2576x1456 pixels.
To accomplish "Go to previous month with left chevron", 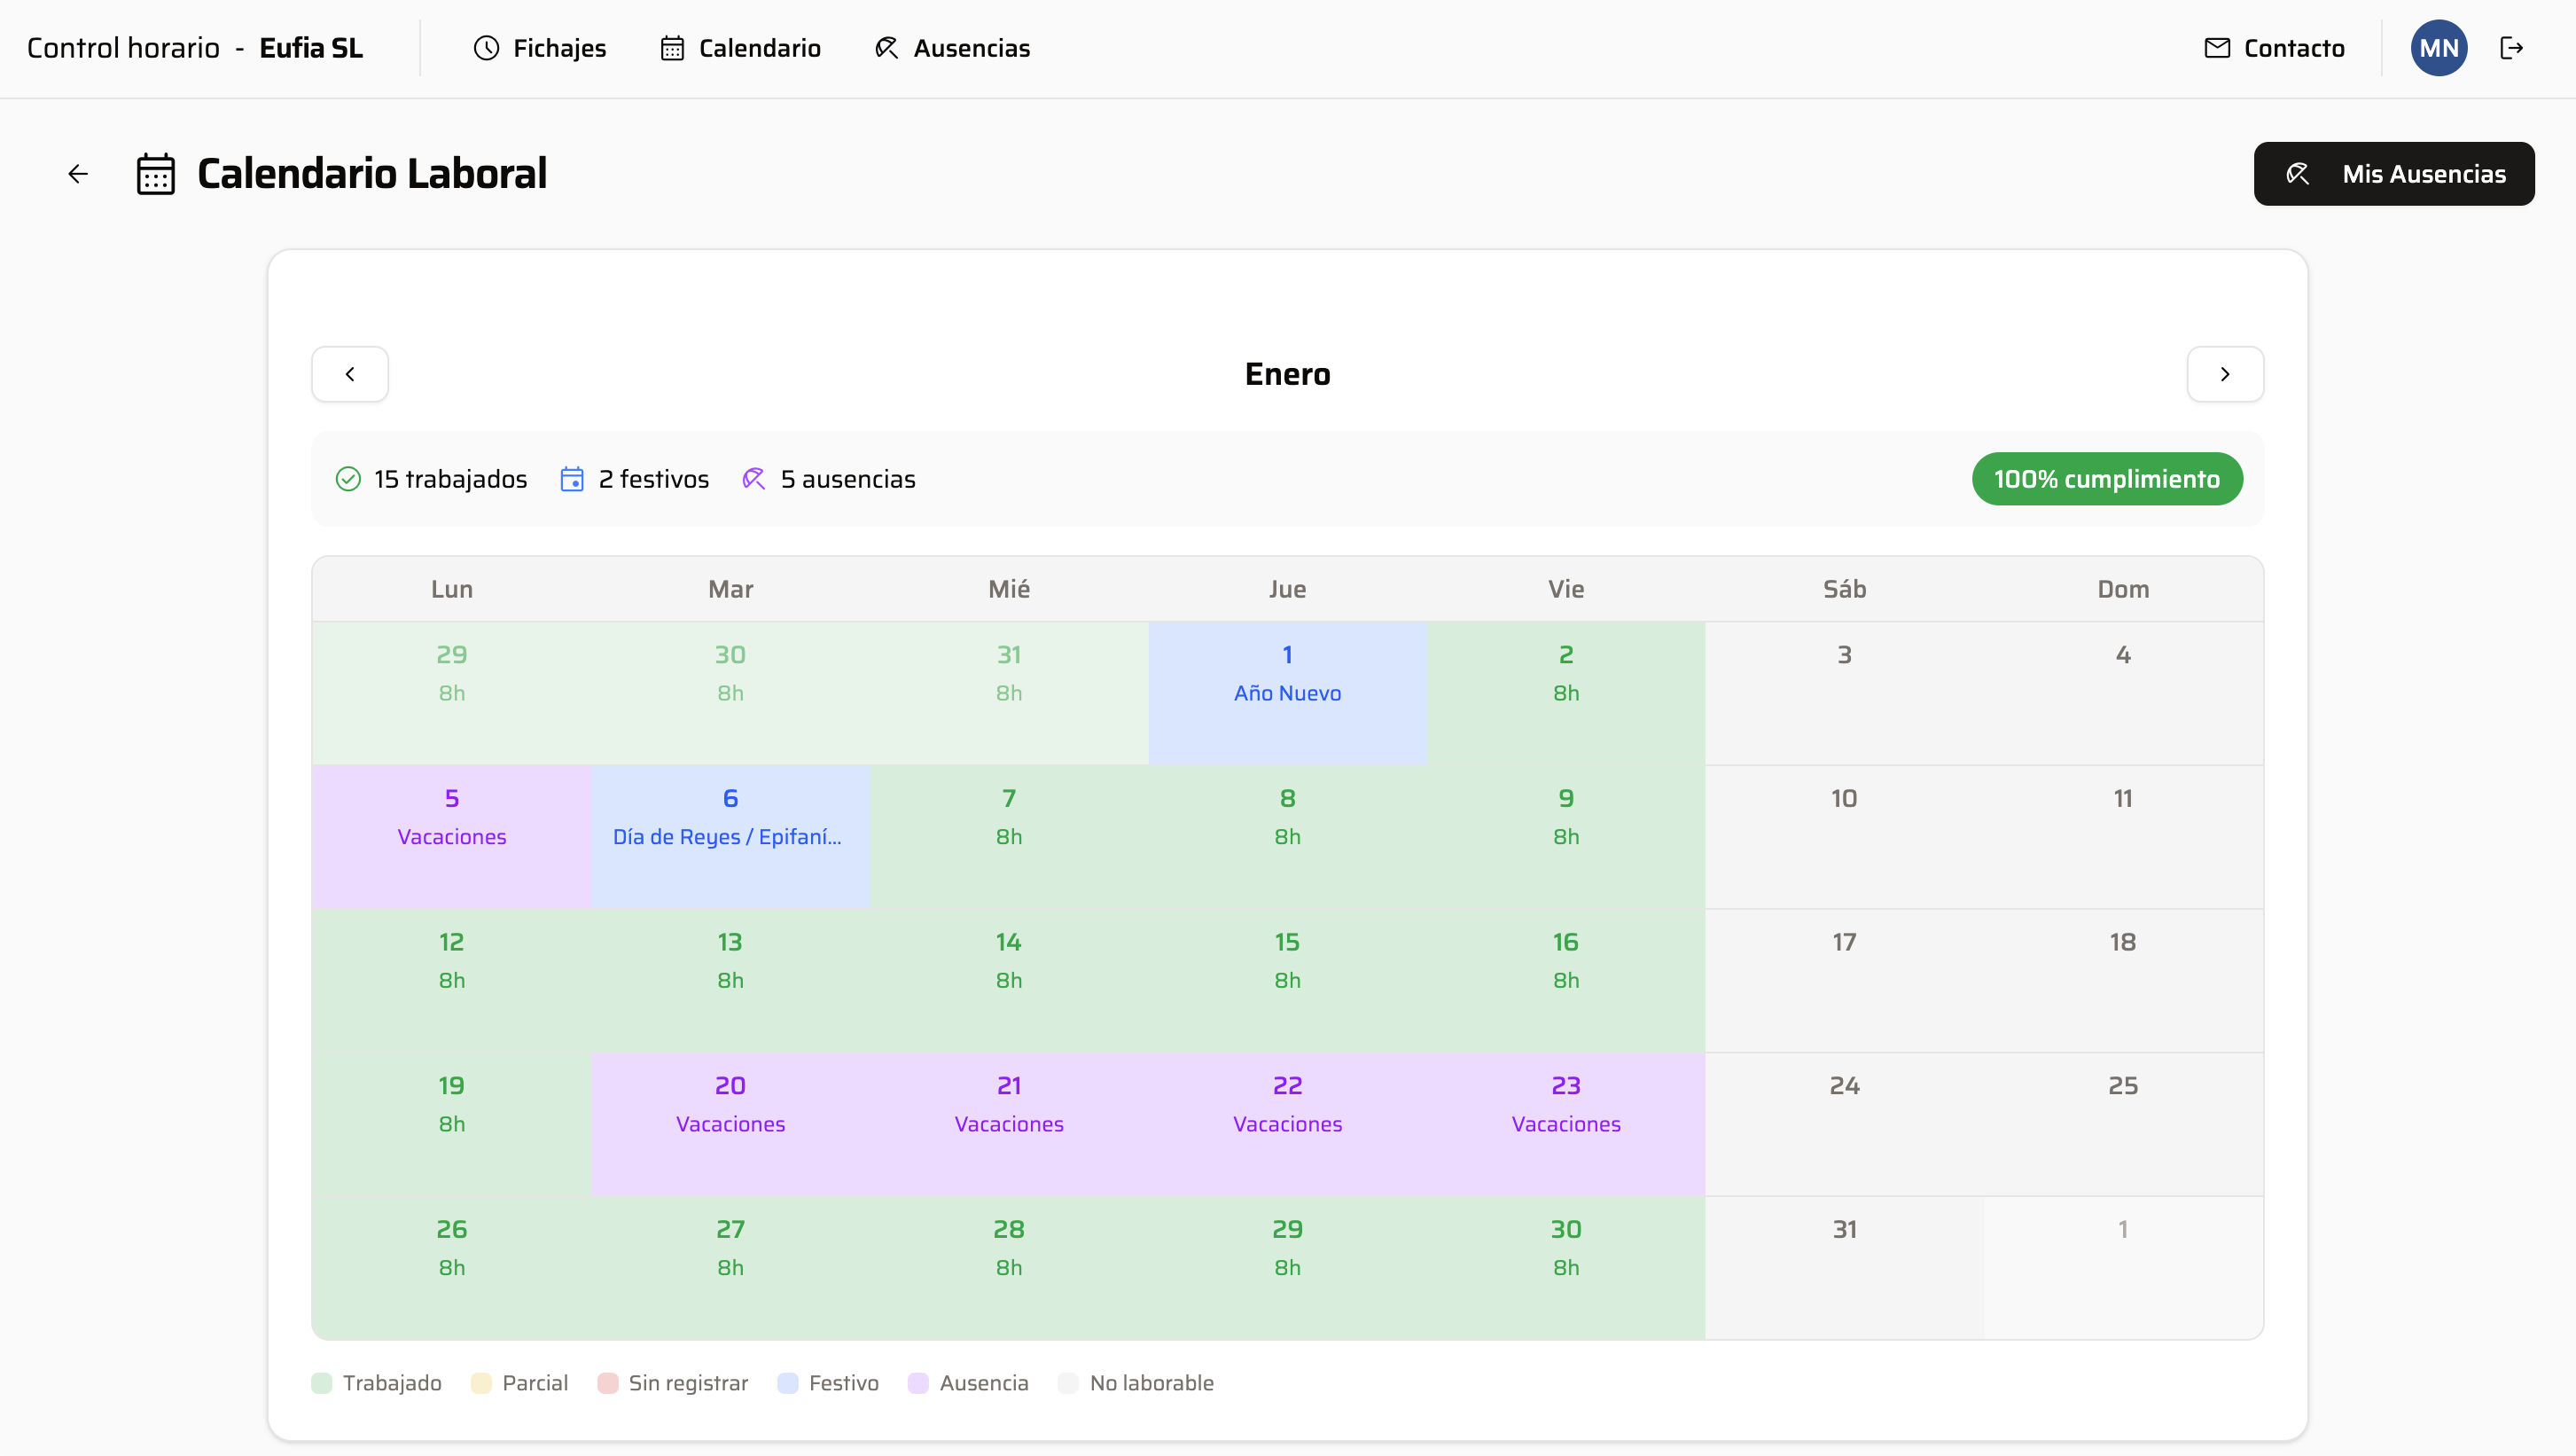I will (x=350, y=374).
